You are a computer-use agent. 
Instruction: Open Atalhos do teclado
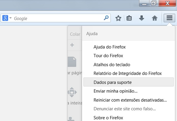[128, 65]
